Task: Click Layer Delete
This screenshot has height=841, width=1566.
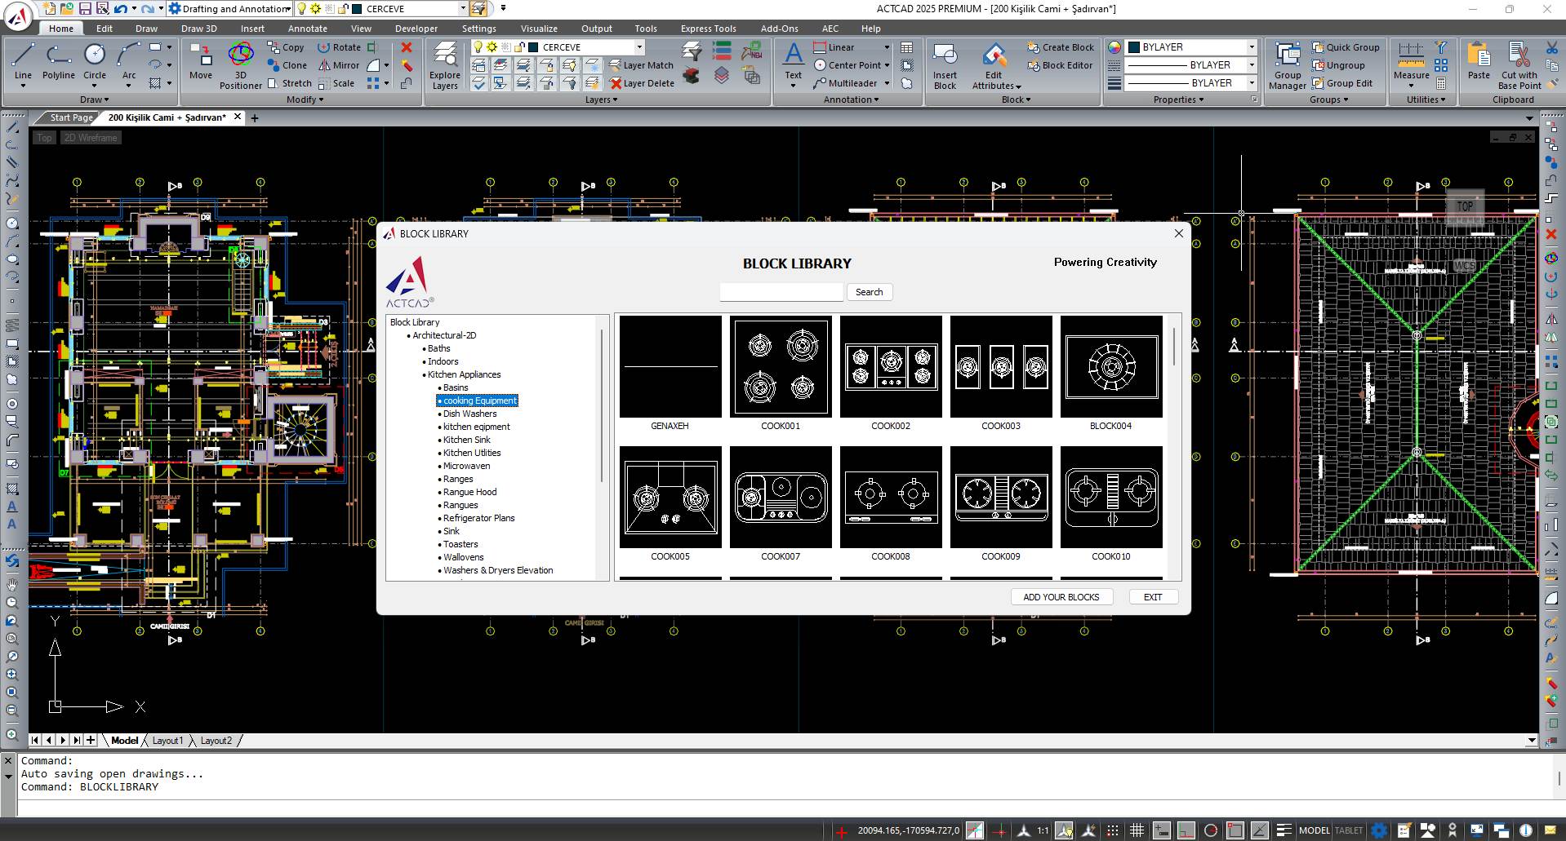Action: tap(642, 83)
